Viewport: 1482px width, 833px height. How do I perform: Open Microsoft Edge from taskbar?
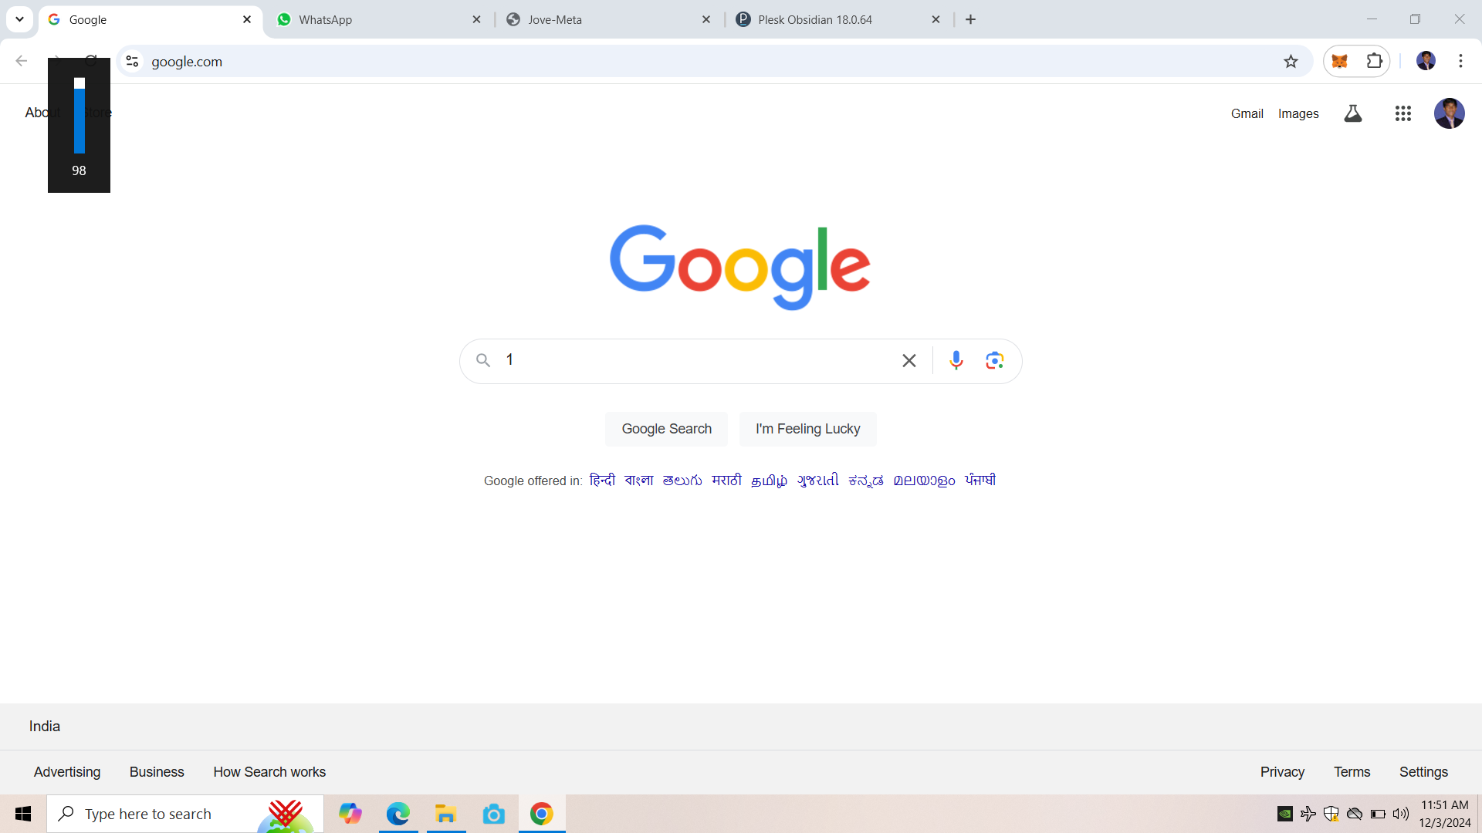pos(398,814)
